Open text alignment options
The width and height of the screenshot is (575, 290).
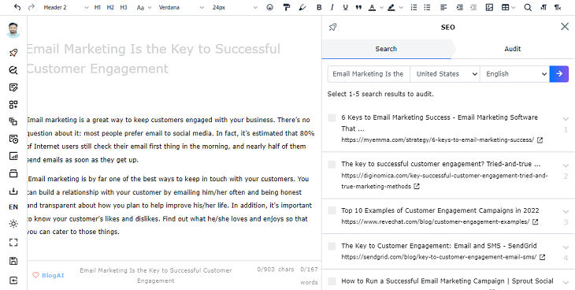point(443,7)
